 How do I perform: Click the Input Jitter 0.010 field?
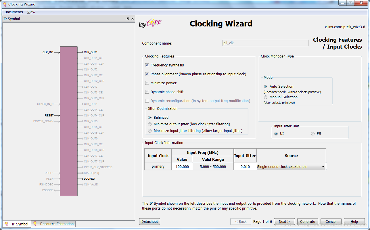click(245, 166)
